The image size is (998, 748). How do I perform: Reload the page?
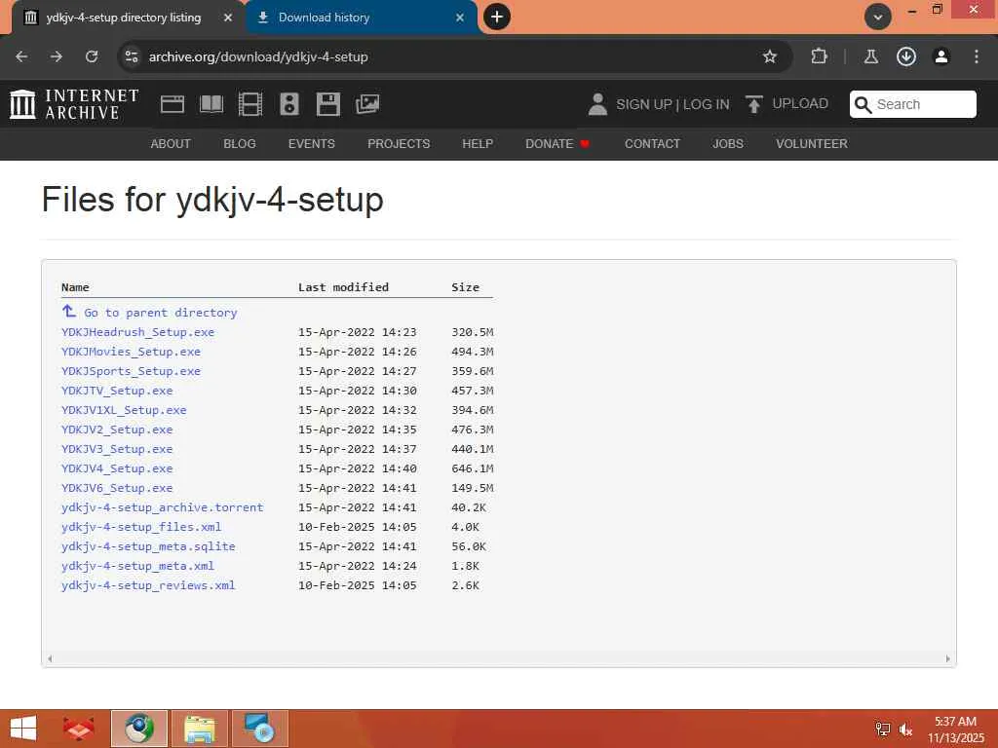(92, 56)
